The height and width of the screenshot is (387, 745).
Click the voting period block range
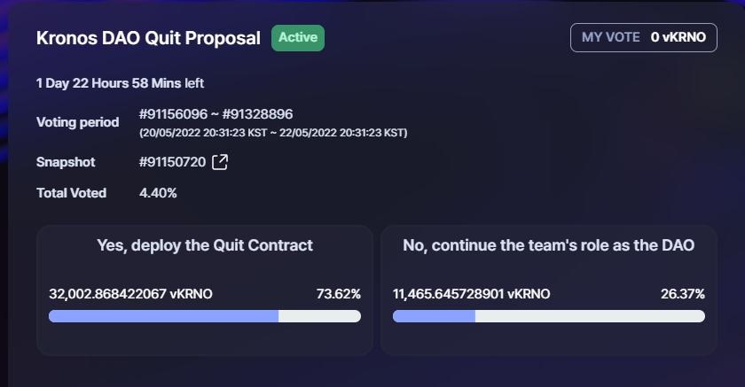click(x=216, y=114)
